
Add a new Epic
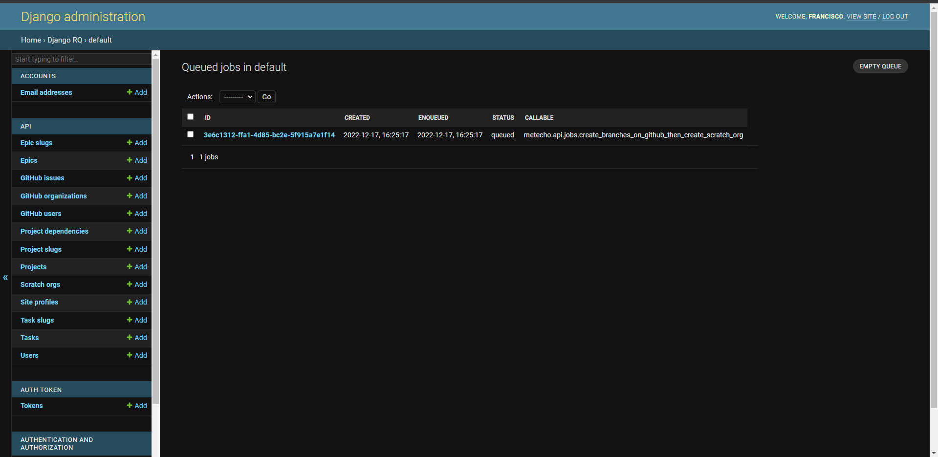[x=137, y=160]
